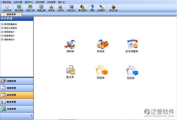Open 报溢单统计 in the sidebar list
The image size is (177, 120).
point(8,36)
